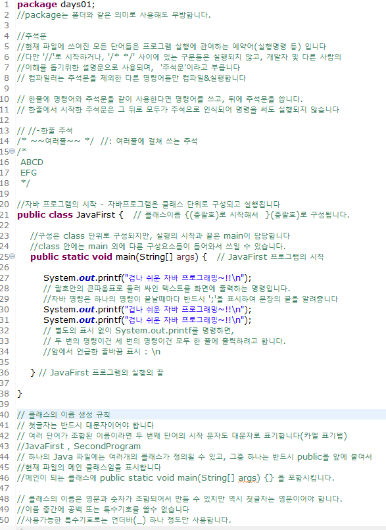Click the 'args' parameter in main declaration
The width and height of the screenshot is (386, 530).
tap(185, 257)
